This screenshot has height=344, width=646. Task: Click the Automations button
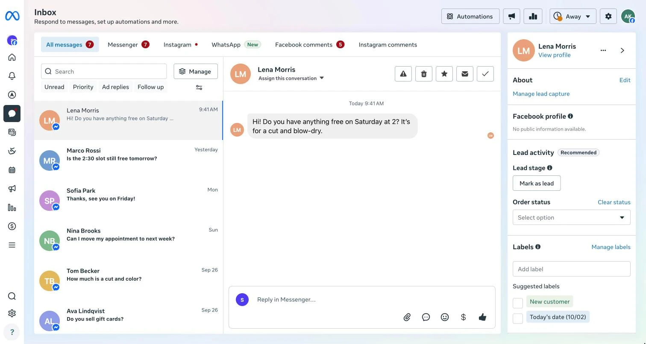(470, 16)
